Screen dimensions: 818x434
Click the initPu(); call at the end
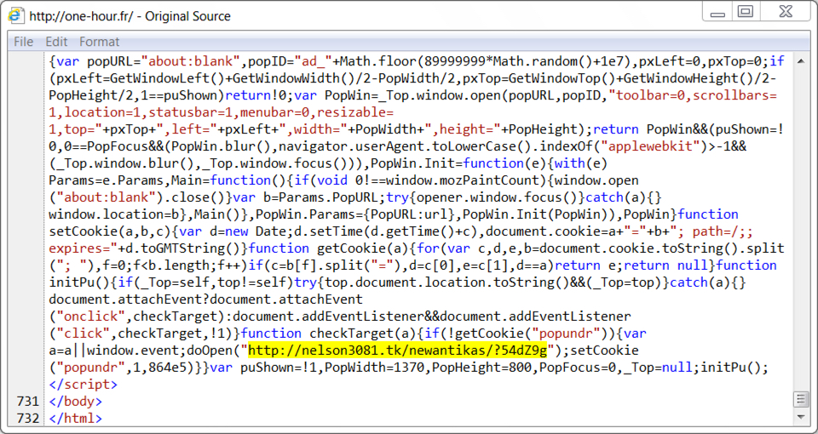(734, 367)
